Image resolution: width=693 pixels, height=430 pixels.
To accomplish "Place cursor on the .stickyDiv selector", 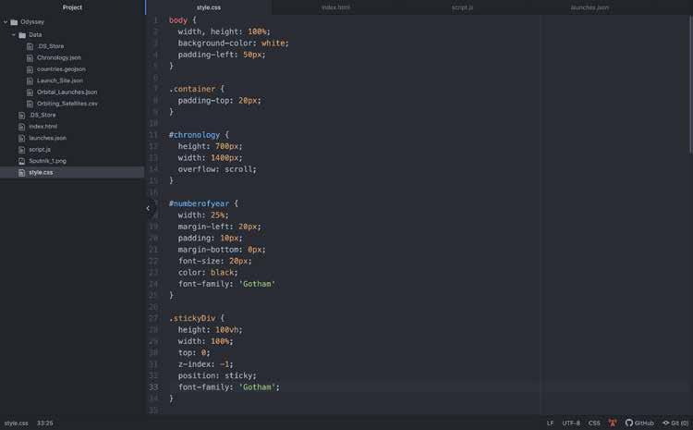I will (192, 318).
